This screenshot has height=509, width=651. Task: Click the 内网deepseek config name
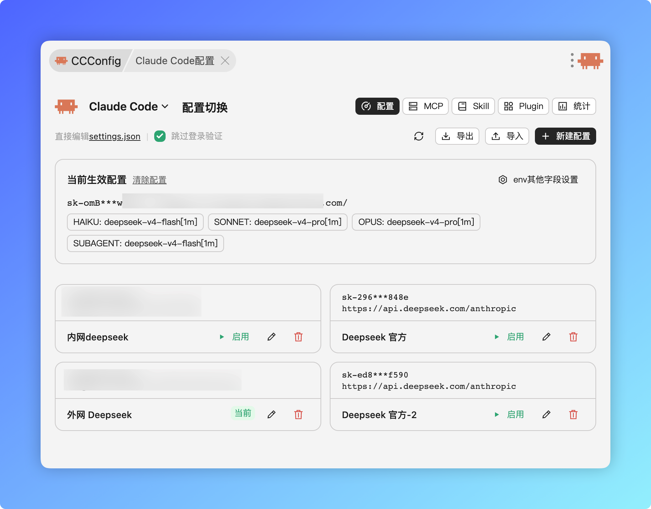(x=98, y=337)
